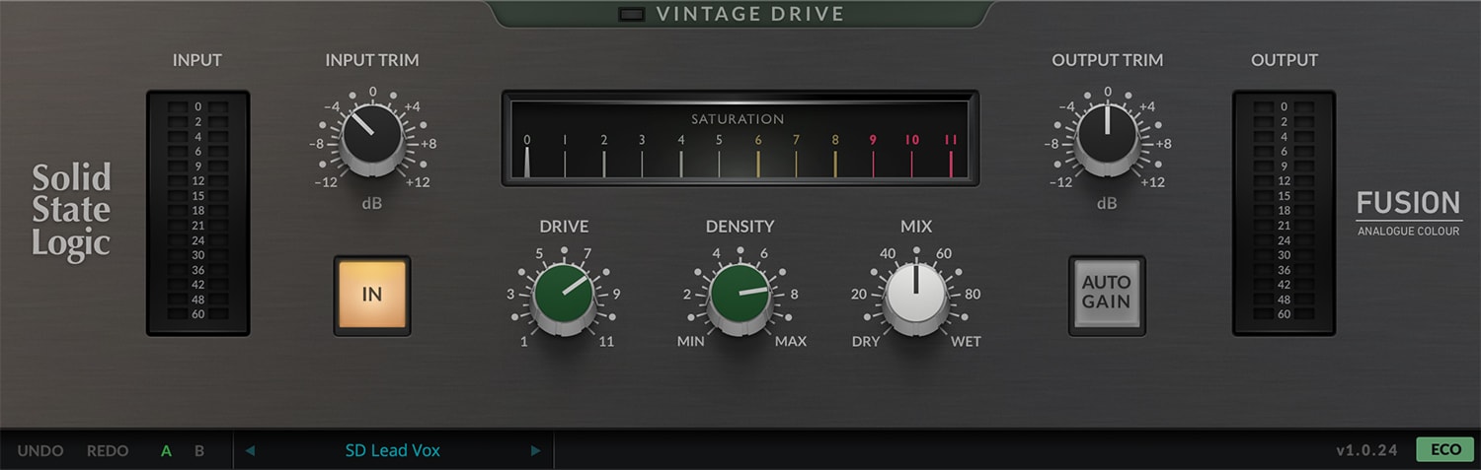Toggle the IN bypass button
The width and height of the screenshot is (1481, 470).
(x=372, y=296)
